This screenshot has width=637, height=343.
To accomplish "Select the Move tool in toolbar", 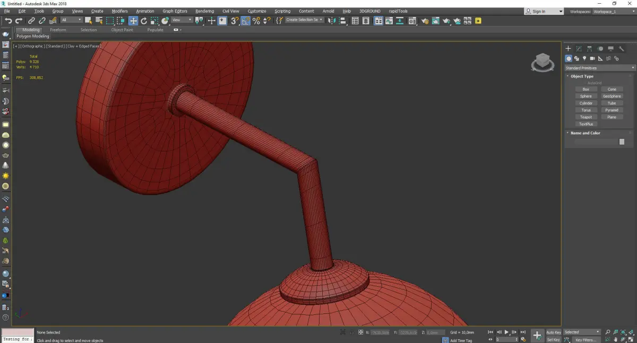I will tap(133, 21).
